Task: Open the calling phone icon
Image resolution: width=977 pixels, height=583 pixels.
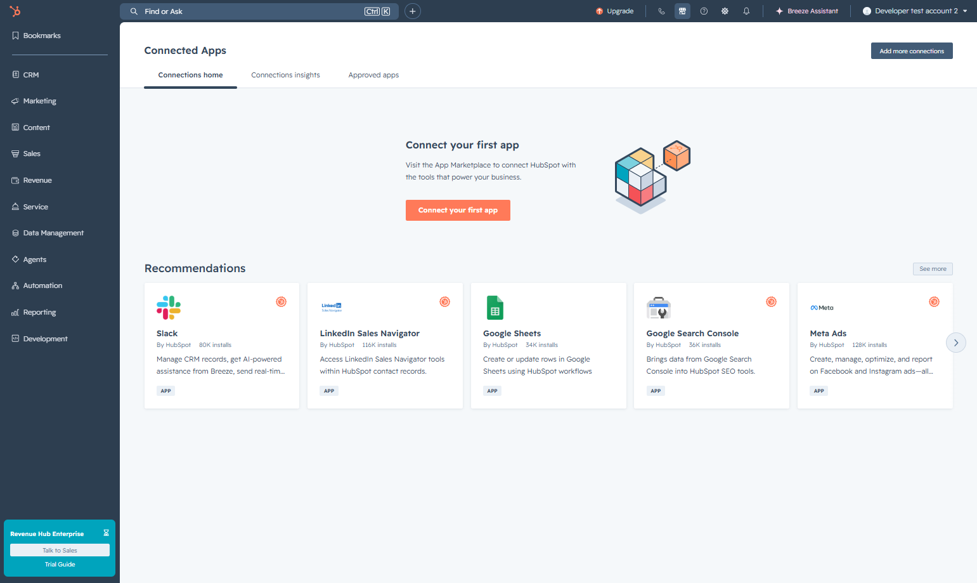Action: click(x=661, y=11)
